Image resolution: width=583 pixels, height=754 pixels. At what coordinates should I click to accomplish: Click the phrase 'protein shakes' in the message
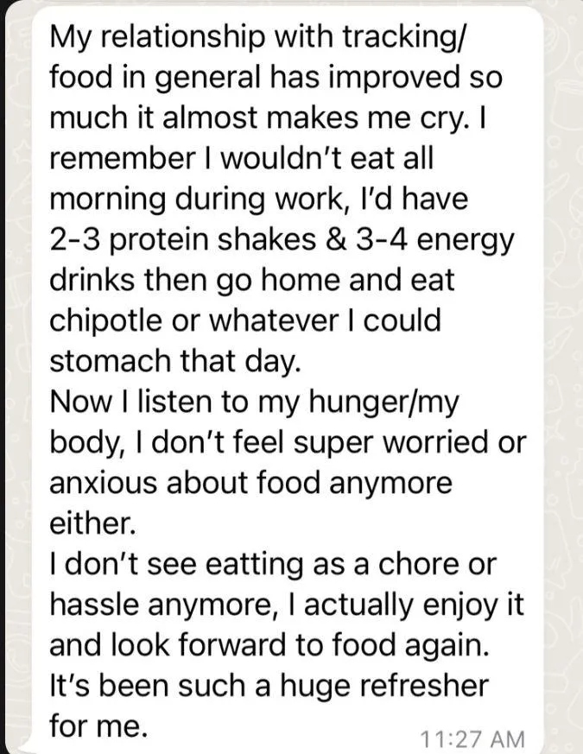tap(214, 240)
